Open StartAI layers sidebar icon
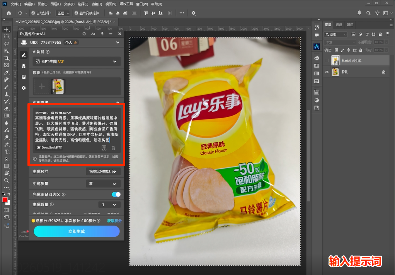This screenshot has height=275, width=395. pos(24,66)
